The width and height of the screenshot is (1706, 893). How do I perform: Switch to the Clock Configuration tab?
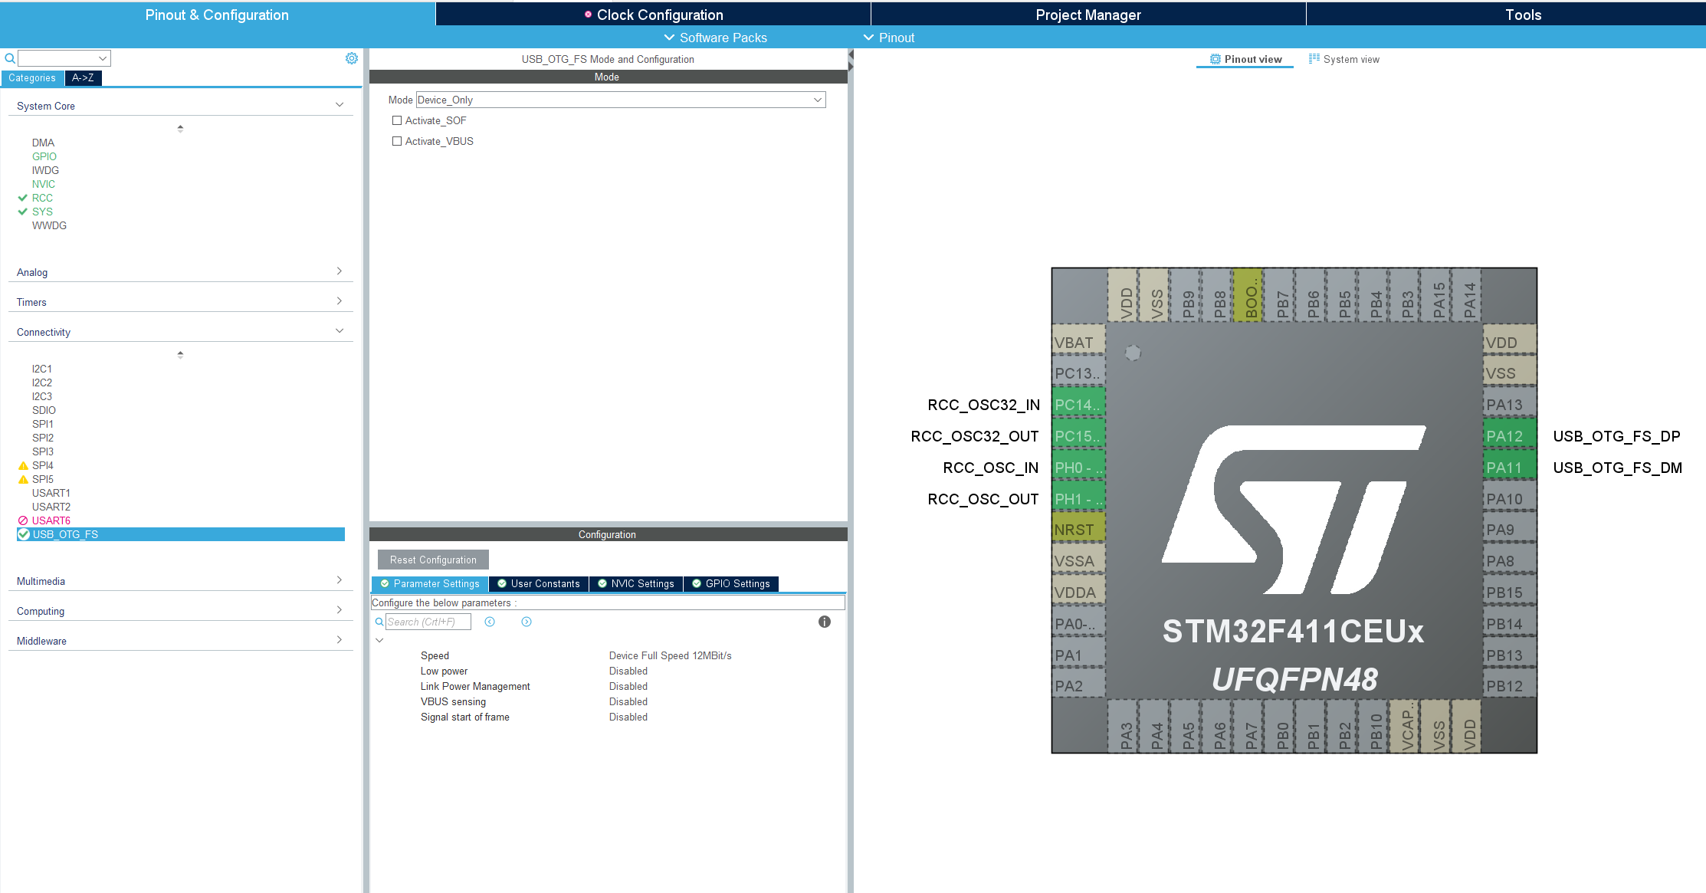point(653,15)
